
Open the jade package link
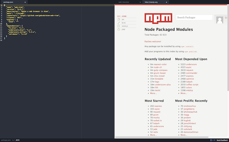(155, 129)
